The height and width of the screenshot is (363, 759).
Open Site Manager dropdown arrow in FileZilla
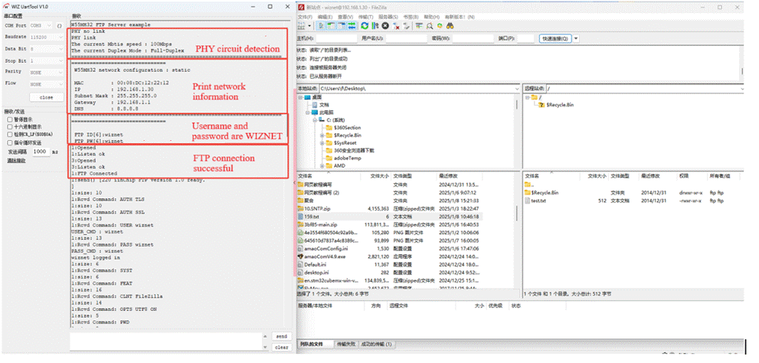click(309, 25)
